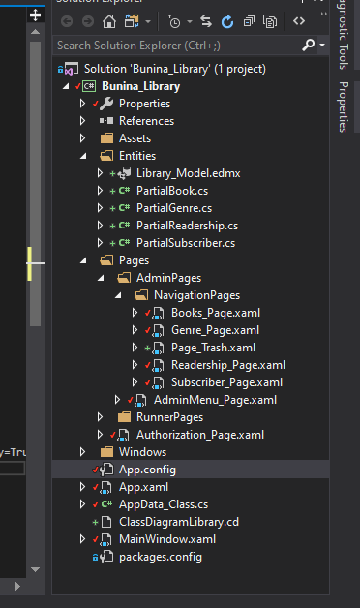Click the Library_Model.edmx model icon
Viewport: 360px width, 608px height.
[x=124, y=173]
